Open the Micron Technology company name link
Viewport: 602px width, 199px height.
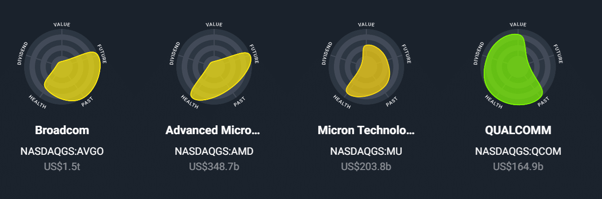366,130
